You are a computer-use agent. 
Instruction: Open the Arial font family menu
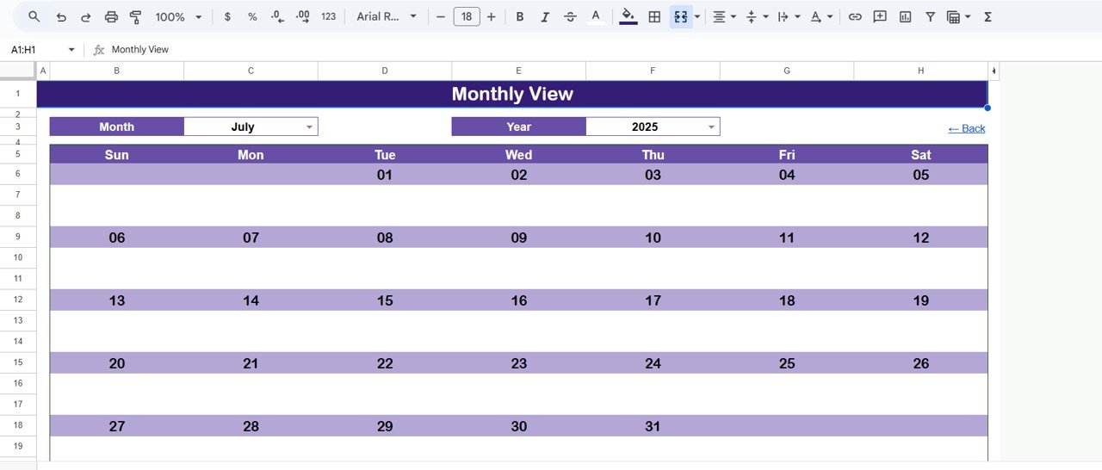(x=387, y=17)
